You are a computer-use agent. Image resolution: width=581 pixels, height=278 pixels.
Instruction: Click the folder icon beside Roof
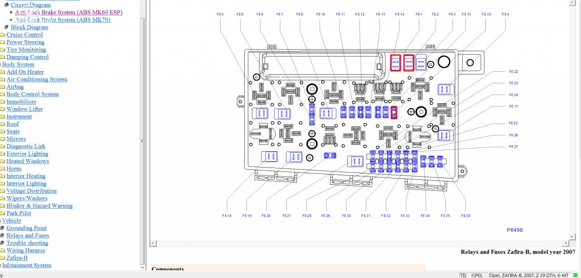(2, 124)
